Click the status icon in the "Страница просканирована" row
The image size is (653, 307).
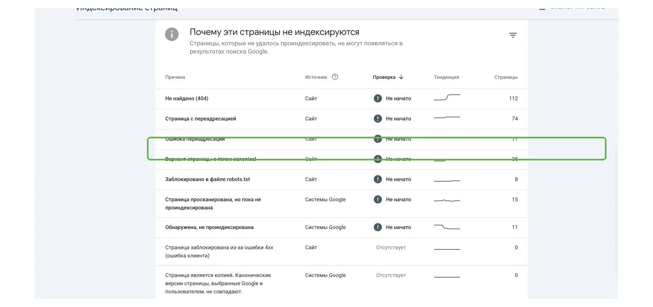[378, 200]
